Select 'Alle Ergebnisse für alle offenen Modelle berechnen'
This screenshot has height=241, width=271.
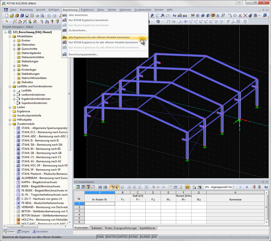(99, 37)
